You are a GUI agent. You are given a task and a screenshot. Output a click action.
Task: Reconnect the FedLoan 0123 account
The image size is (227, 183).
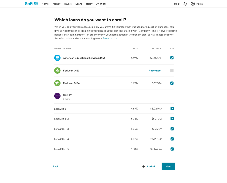click(155, 71)
